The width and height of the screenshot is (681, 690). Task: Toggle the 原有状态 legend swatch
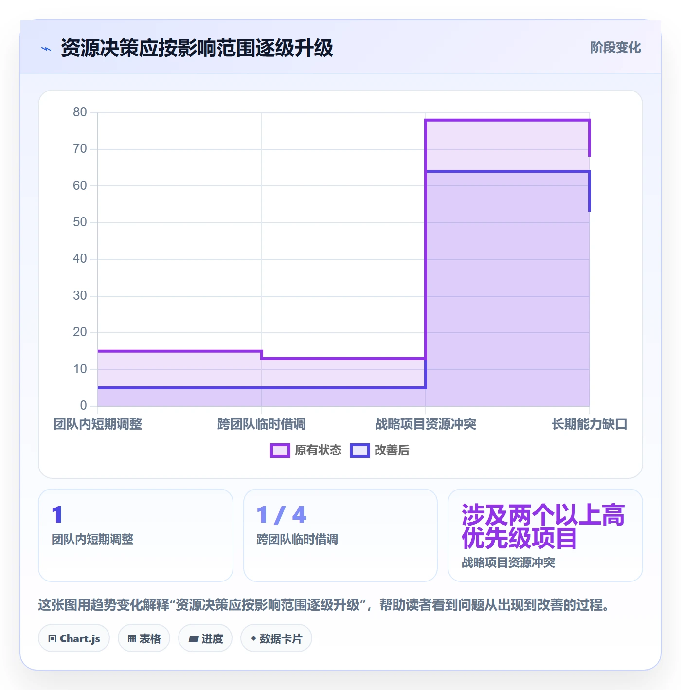point(280,451)
